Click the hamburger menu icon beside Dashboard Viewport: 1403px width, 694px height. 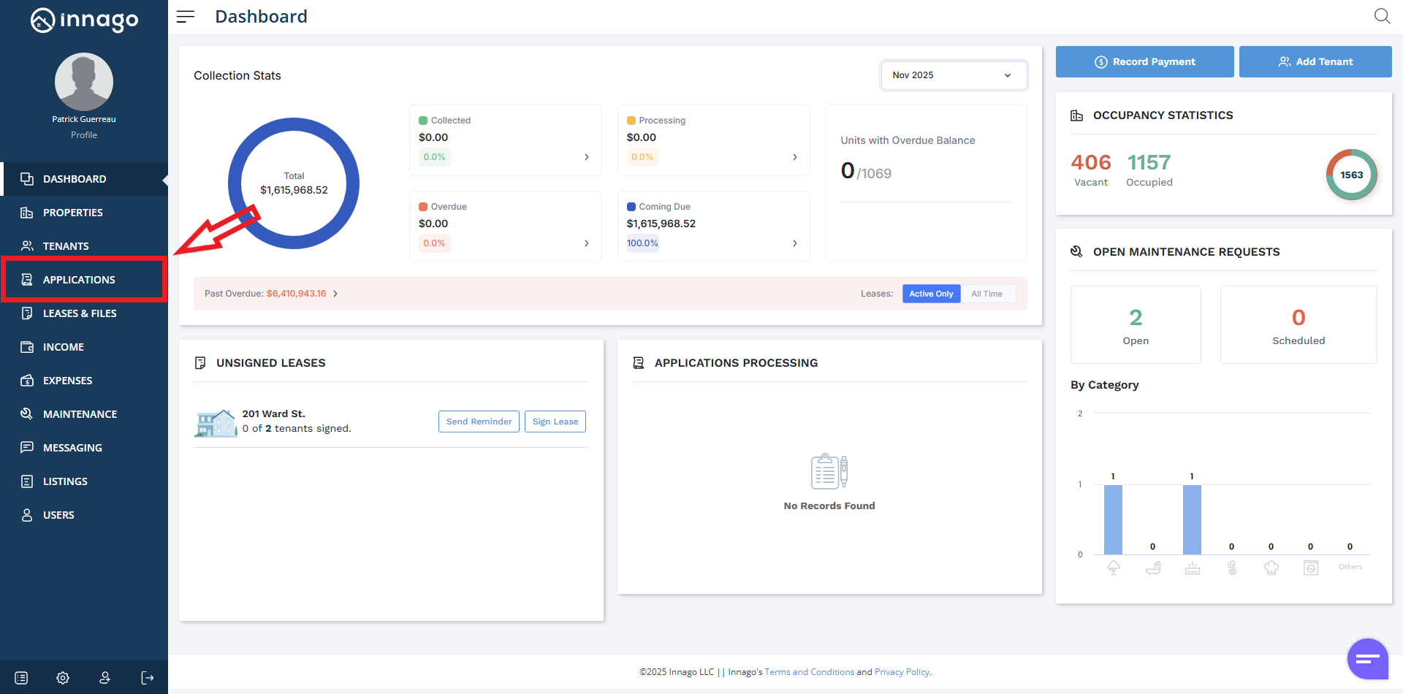186,17
